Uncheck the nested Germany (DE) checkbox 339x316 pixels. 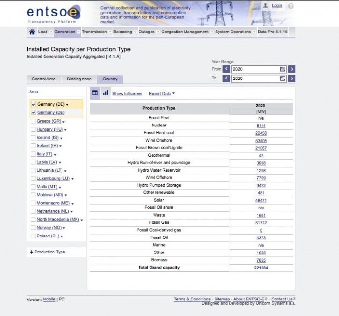point(33,113)
